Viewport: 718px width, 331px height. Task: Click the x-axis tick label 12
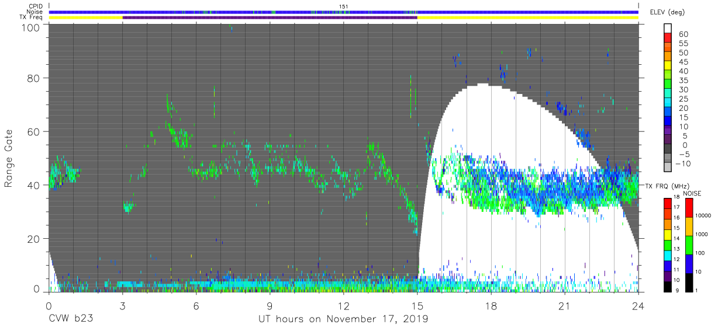click(x=343, y=305)
